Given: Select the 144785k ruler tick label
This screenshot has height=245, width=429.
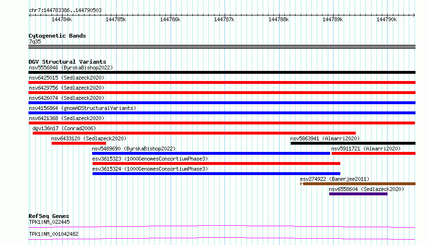Looking at the screenshot, I should 116,19.
